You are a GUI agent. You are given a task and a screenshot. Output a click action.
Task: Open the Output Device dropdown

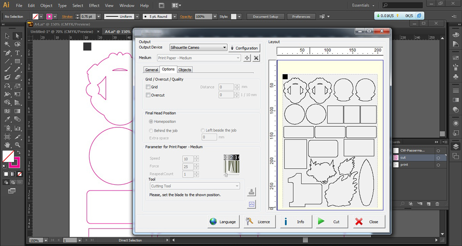point(198,48)
